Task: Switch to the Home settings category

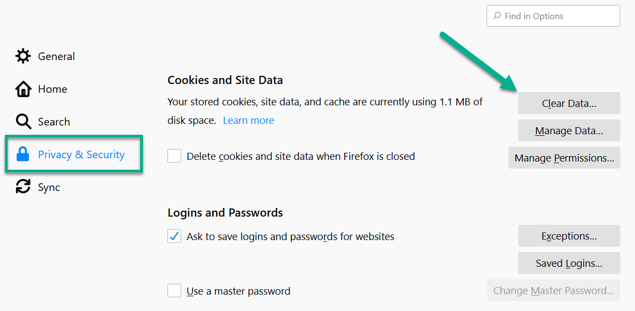Action: (x=52, y=89)
